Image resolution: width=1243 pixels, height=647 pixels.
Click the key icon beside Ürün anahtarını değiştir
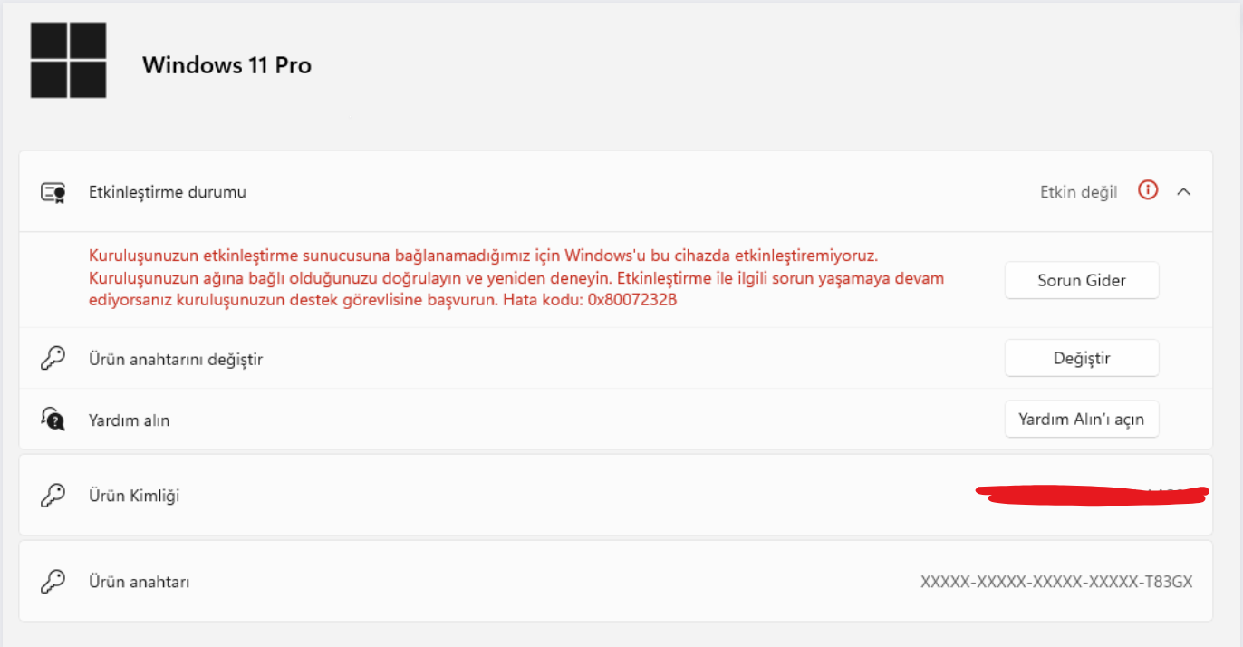pos(53,359)
